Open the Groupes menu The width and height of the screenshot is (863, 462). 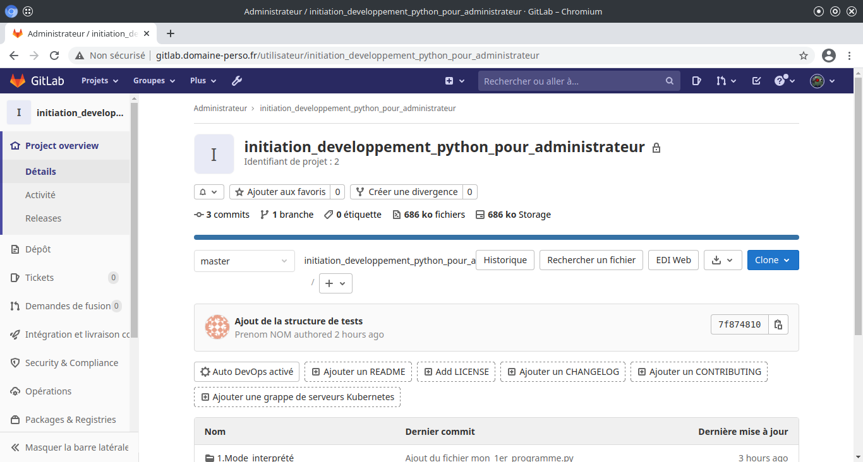click(154, 81)
